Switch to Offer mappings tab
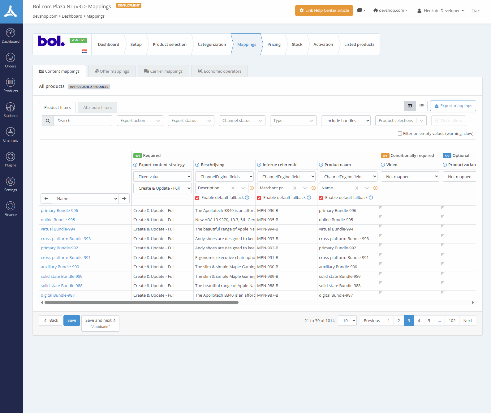This screenshot has height=413, width=491. point(112,71)
